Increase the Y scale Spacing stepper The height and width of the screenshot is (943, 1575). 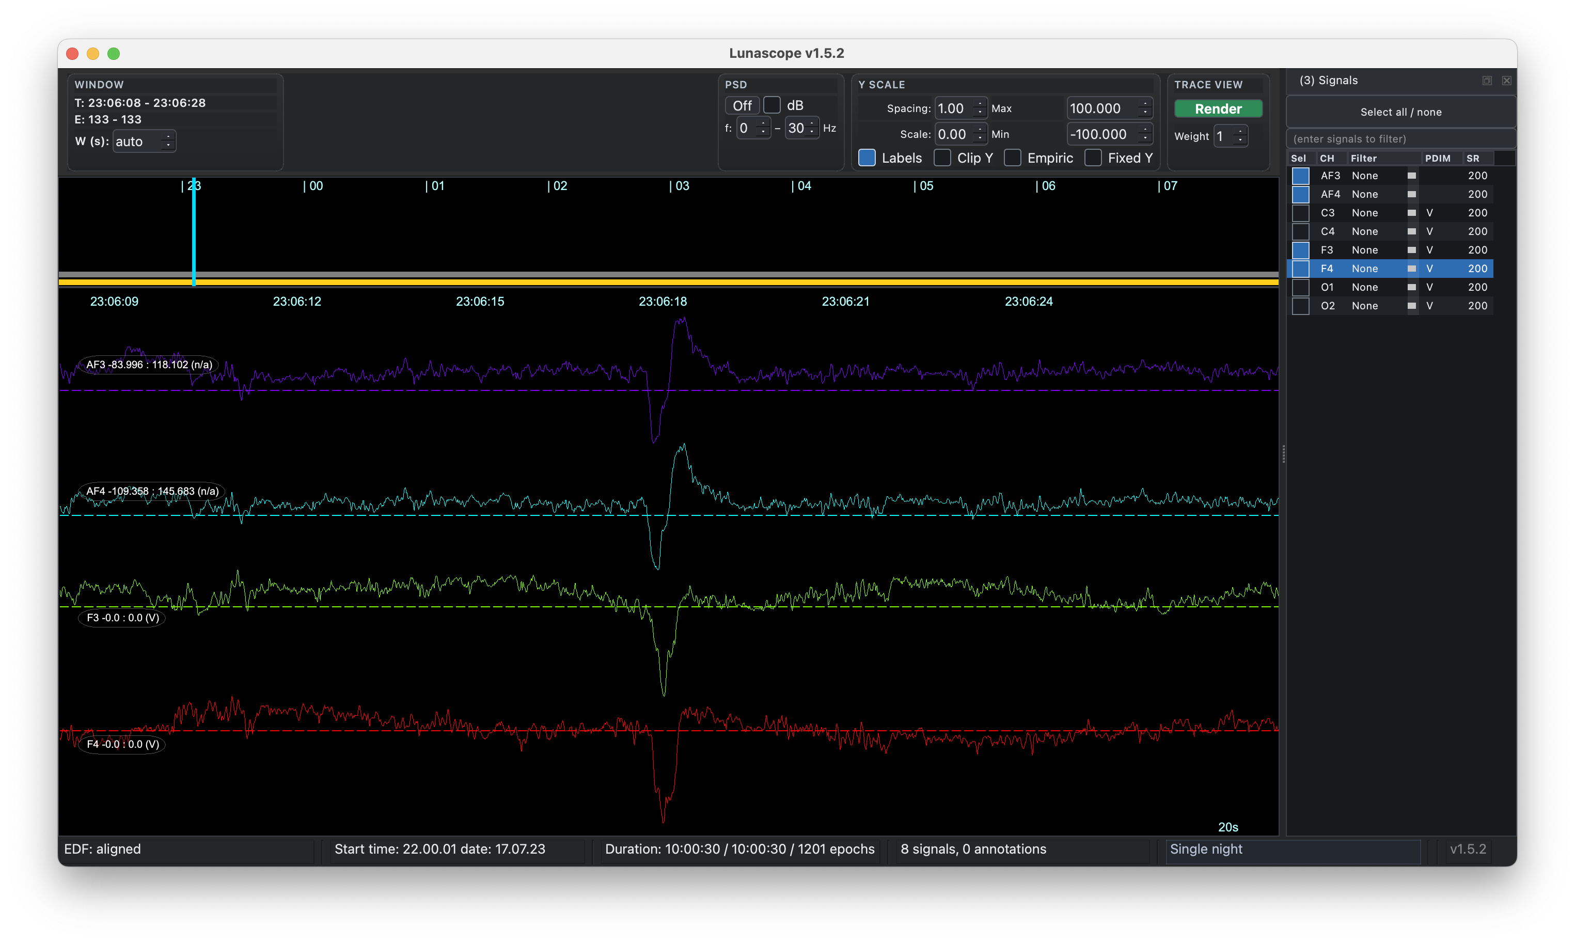(x=980, y=104)
